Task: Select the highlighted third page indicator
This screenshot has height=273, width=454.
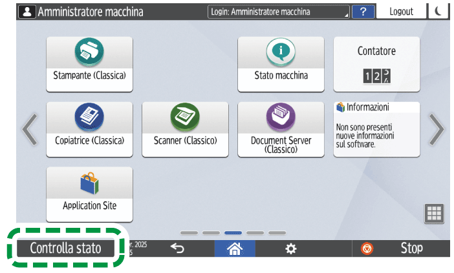Action: [233, 232]
